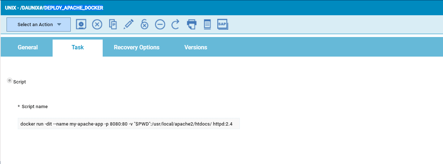Click the Script name field label
The height and width of the screenshot is (164, 443).
point(34,107)
